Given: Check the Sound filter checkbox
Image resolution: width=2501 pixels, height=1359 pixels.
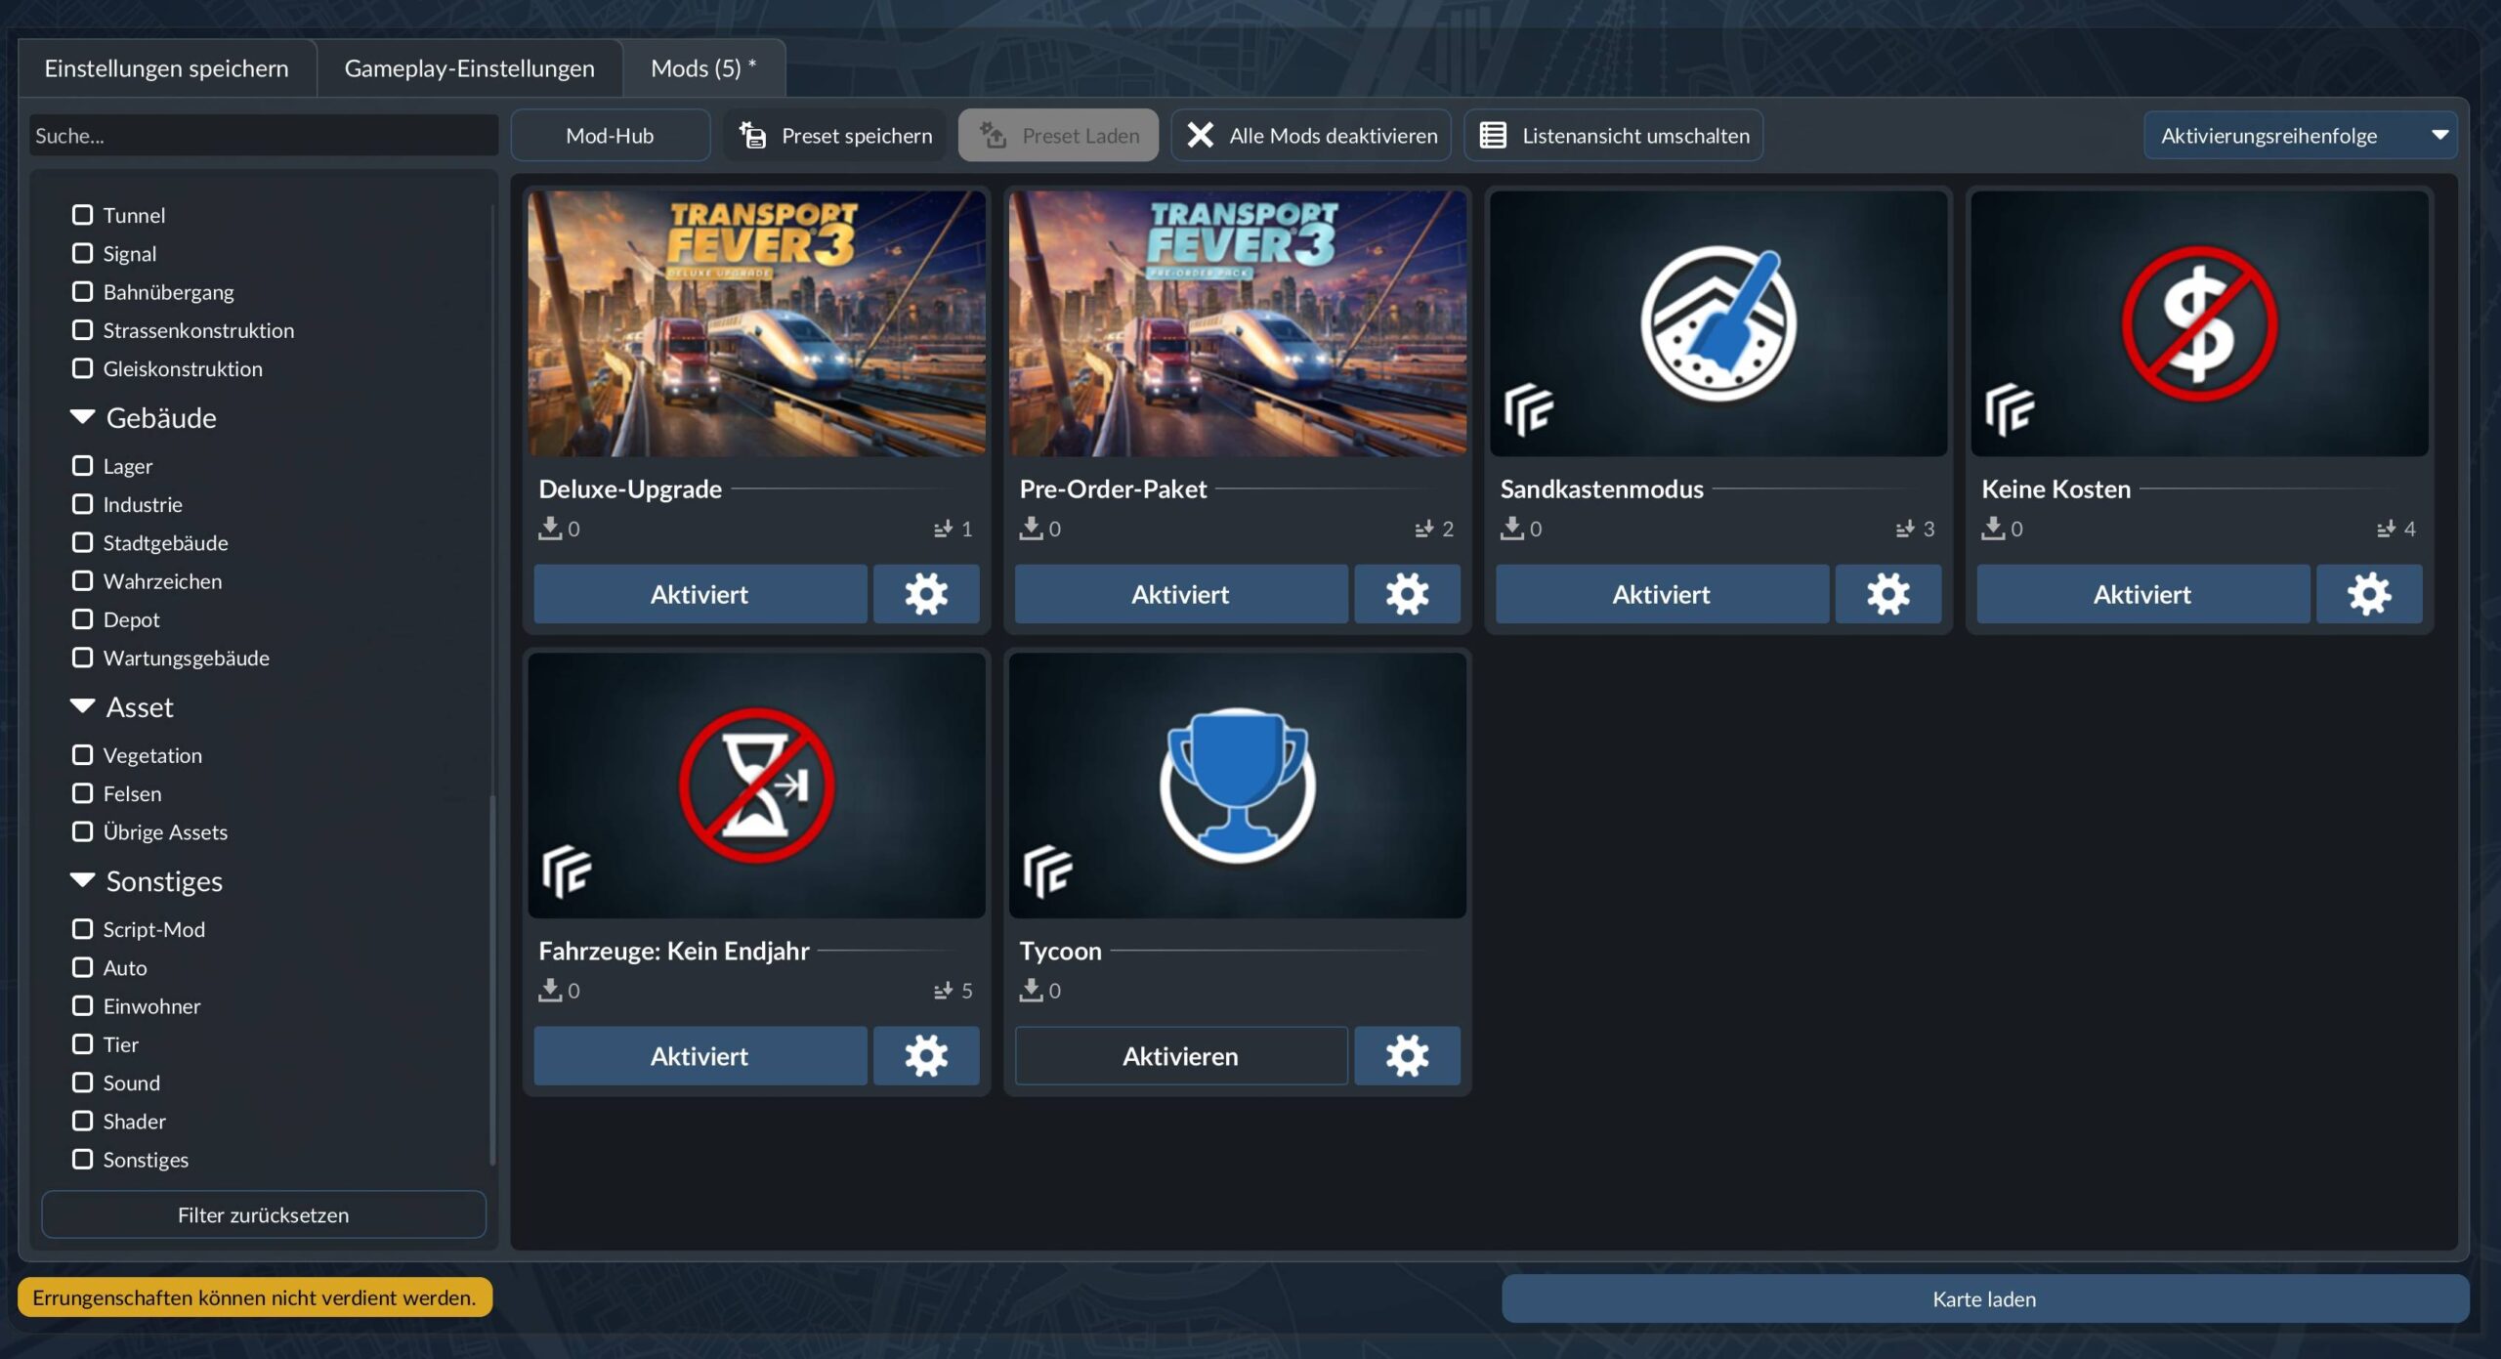Looking at the screenshot, I should tap(83, 1083).
